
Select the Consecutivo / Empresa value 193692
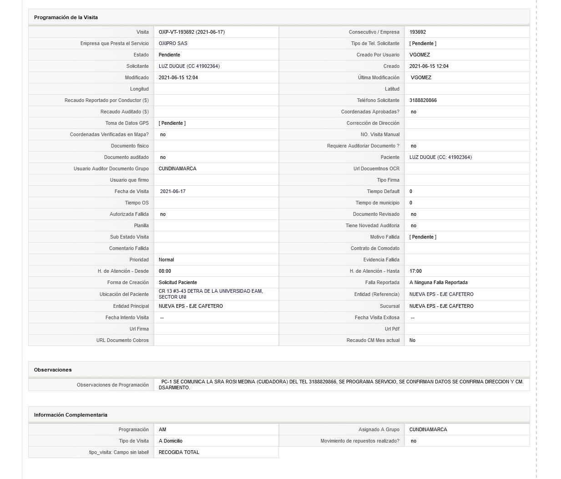click(x=418, y=32)
